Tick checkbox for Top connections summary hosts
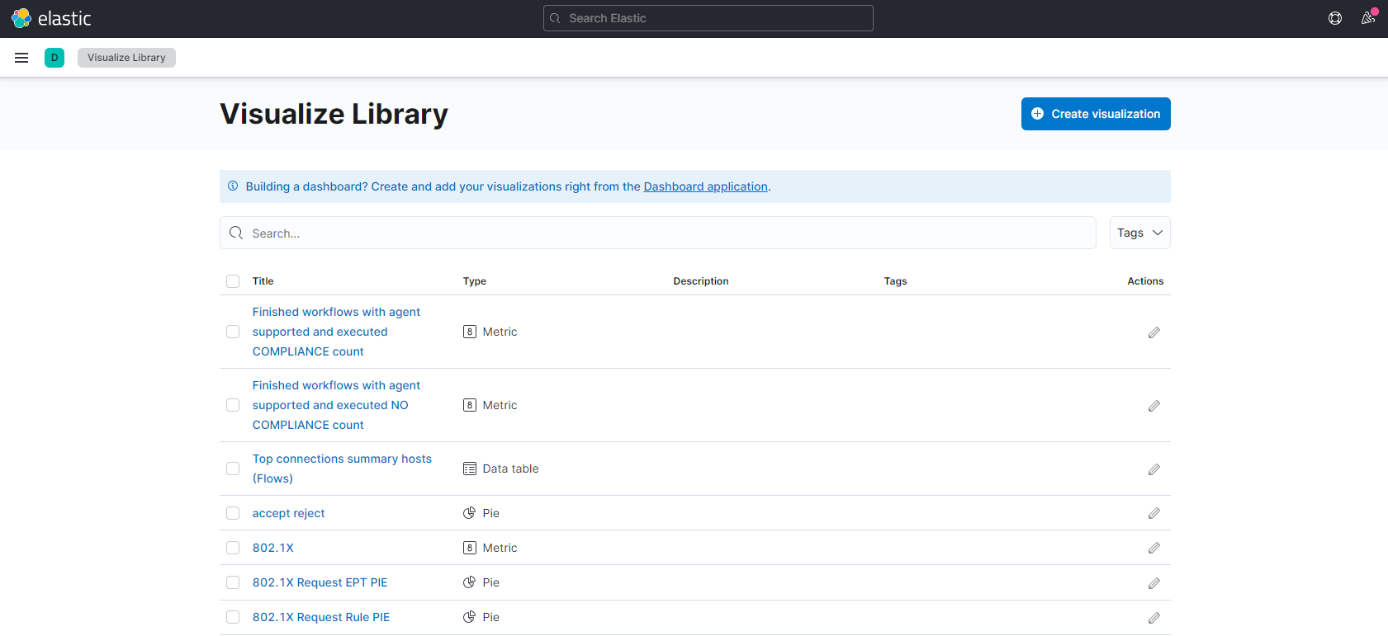 [233, 469]
